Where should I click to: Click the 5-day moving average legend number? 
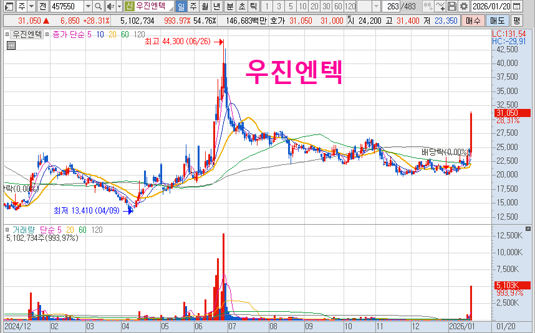click(x=89, y=34)
